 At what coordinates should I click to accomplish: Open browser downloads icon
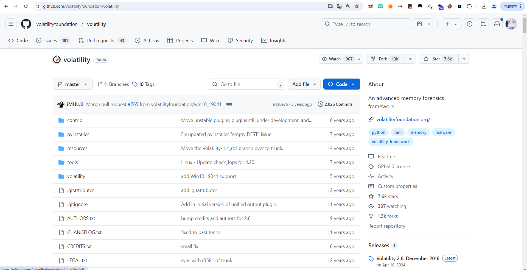[484, 6]
